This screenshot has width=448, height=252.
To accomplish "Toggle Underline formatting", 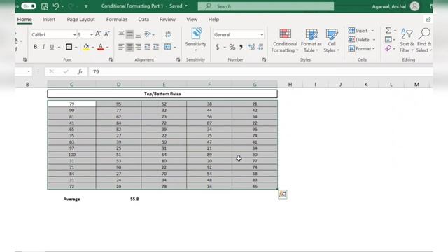I will [52, 47].
